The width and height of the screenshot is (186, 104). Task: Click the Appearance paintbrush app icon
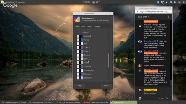[x=77, y=19]
